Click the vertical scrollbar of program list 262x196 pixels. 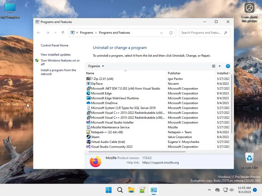coord(232,104)
